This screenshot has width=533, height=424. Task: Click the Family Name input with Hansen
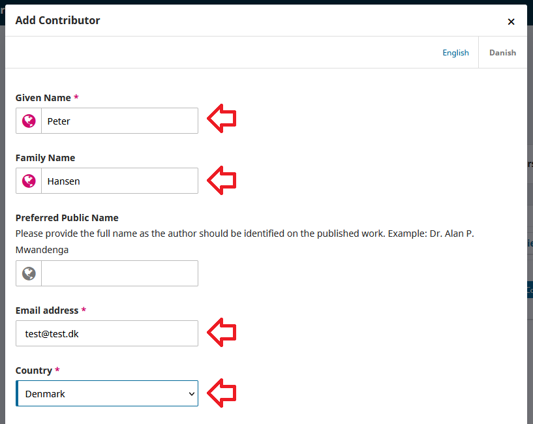click(119, 181)
